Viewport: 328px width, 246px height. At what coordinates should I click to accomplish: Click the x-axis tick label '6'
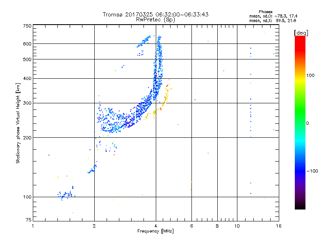(191, 226)
